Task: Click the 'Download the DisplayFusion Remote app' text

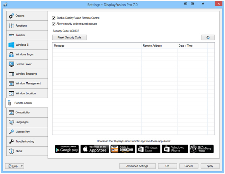Action: [x=134, y=141]
